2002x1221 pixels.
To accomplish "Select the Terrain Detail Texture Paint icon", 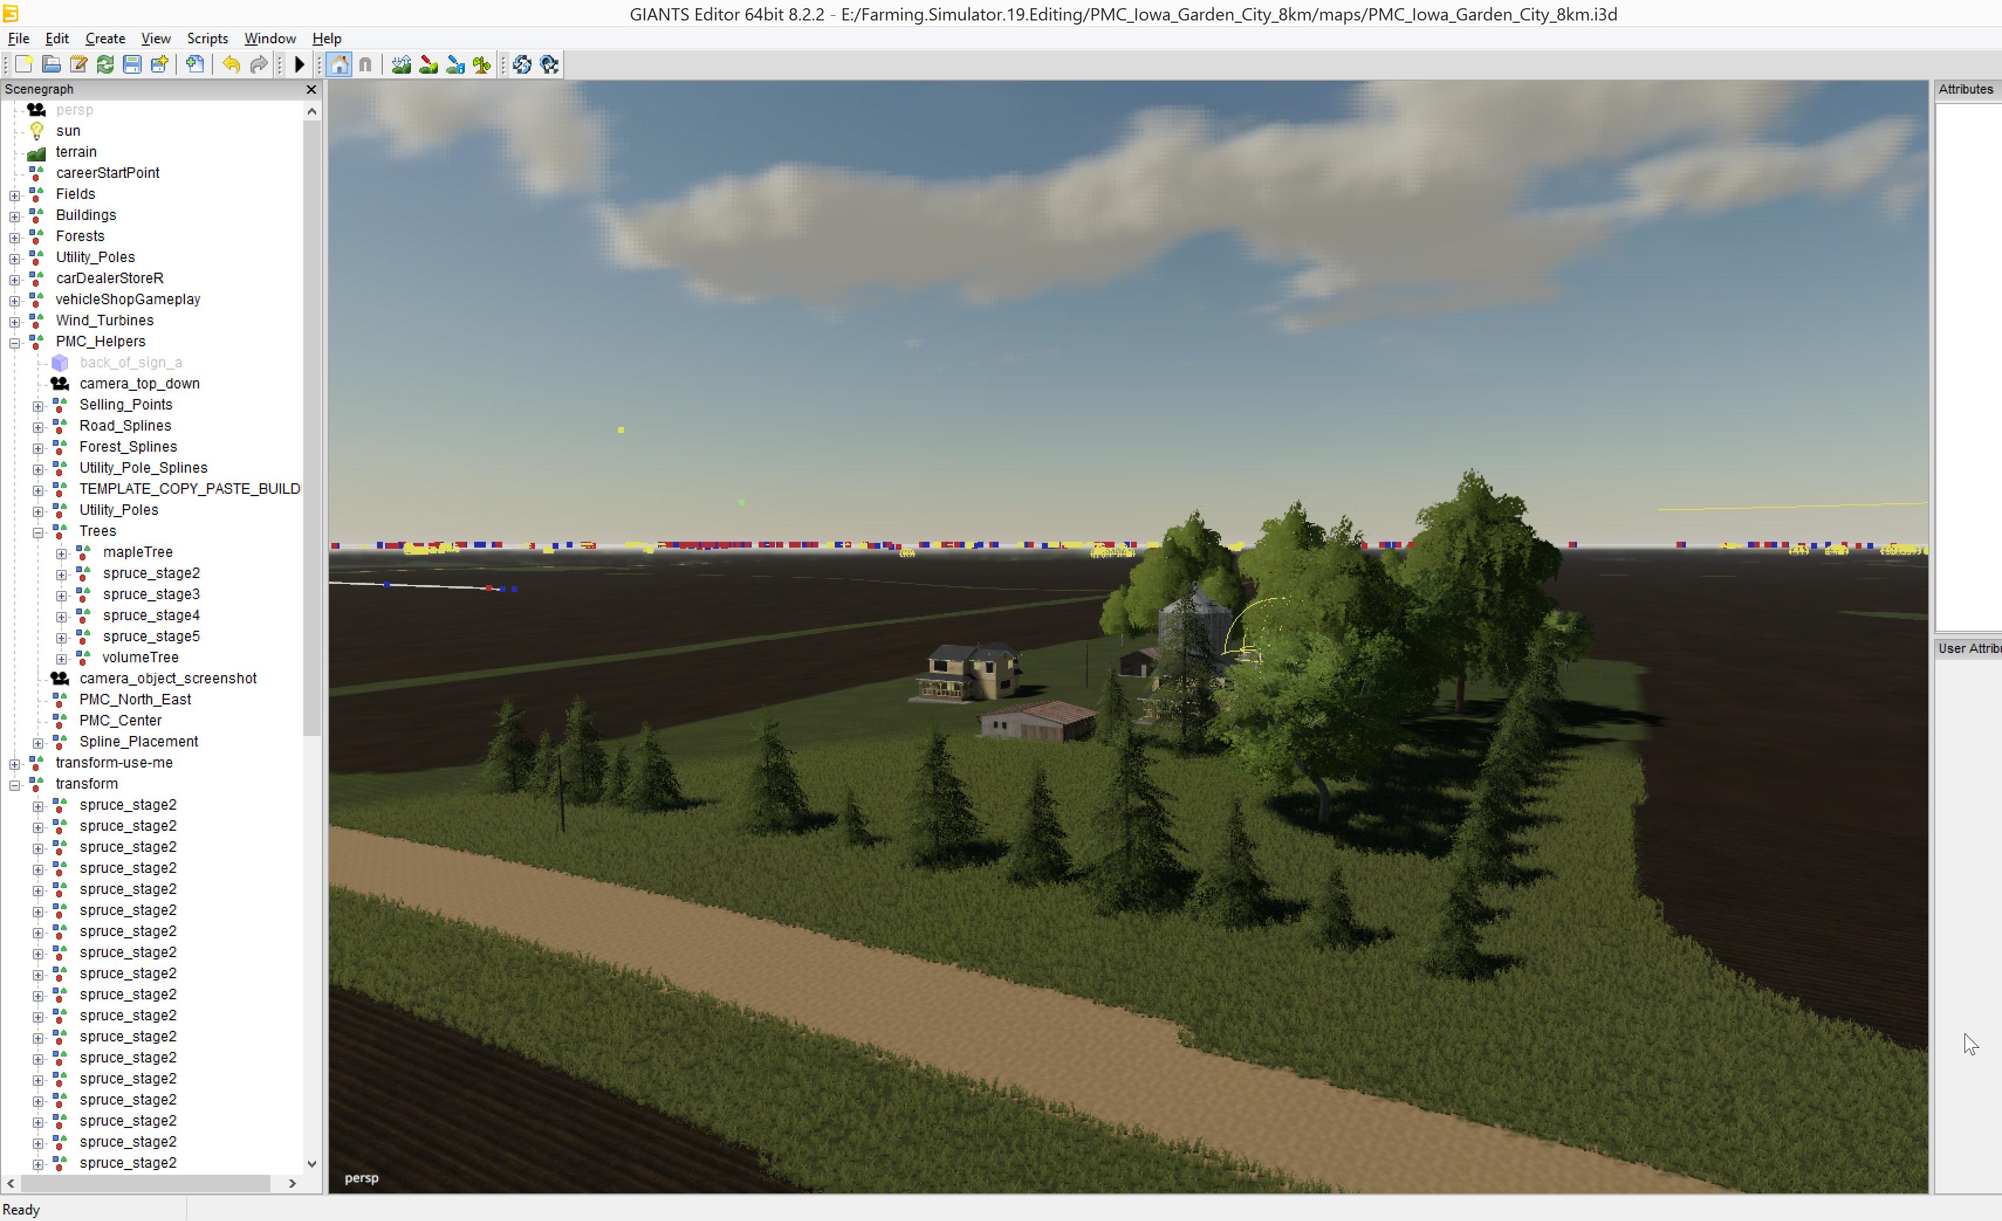I will click(428, 64).
